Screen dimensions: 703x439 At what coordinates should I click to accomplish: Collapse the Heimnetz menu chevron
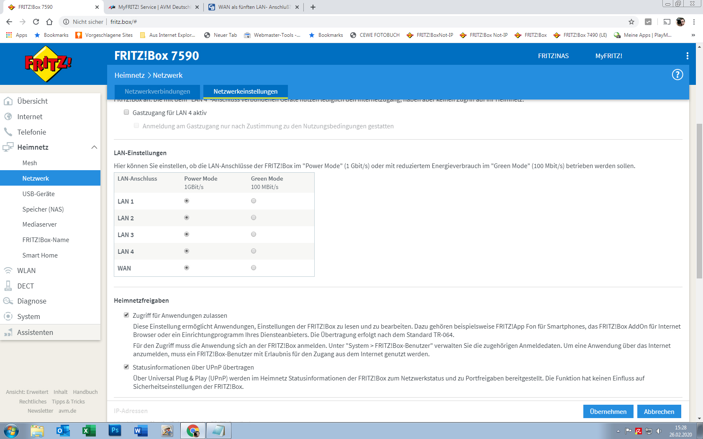pos(94,147)
